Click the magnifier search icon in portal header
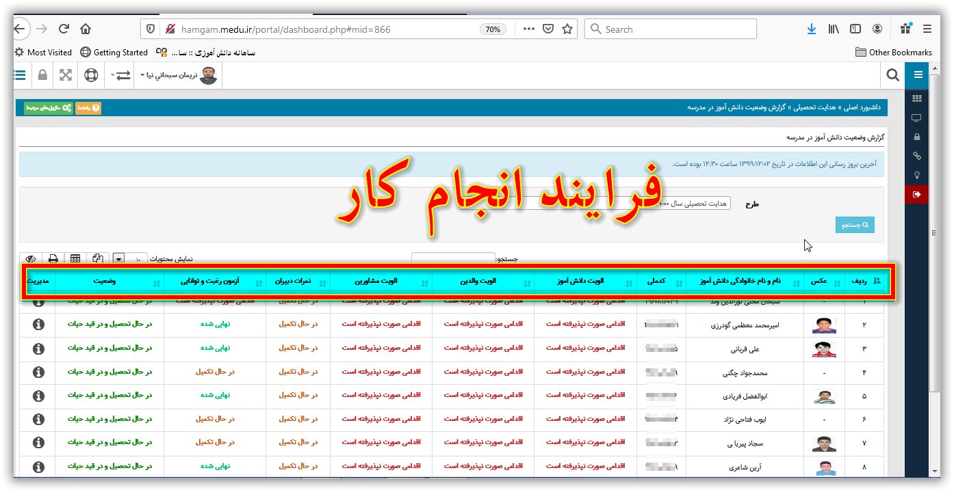Screen dimensions: 954x492 [x=892, y=75]
